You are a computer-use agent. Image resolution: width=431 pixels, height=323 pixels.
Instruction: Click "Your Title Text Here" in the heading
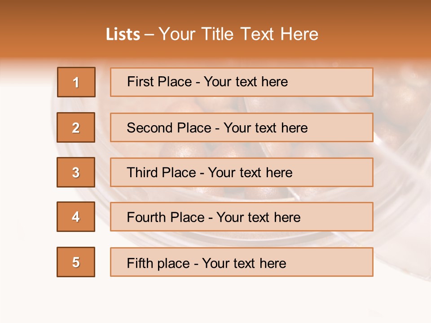click(238, 34)
